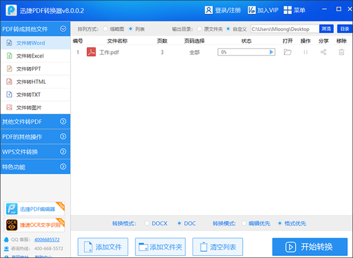Open the output folder icon for 工作.pdf

coord(287,52)
